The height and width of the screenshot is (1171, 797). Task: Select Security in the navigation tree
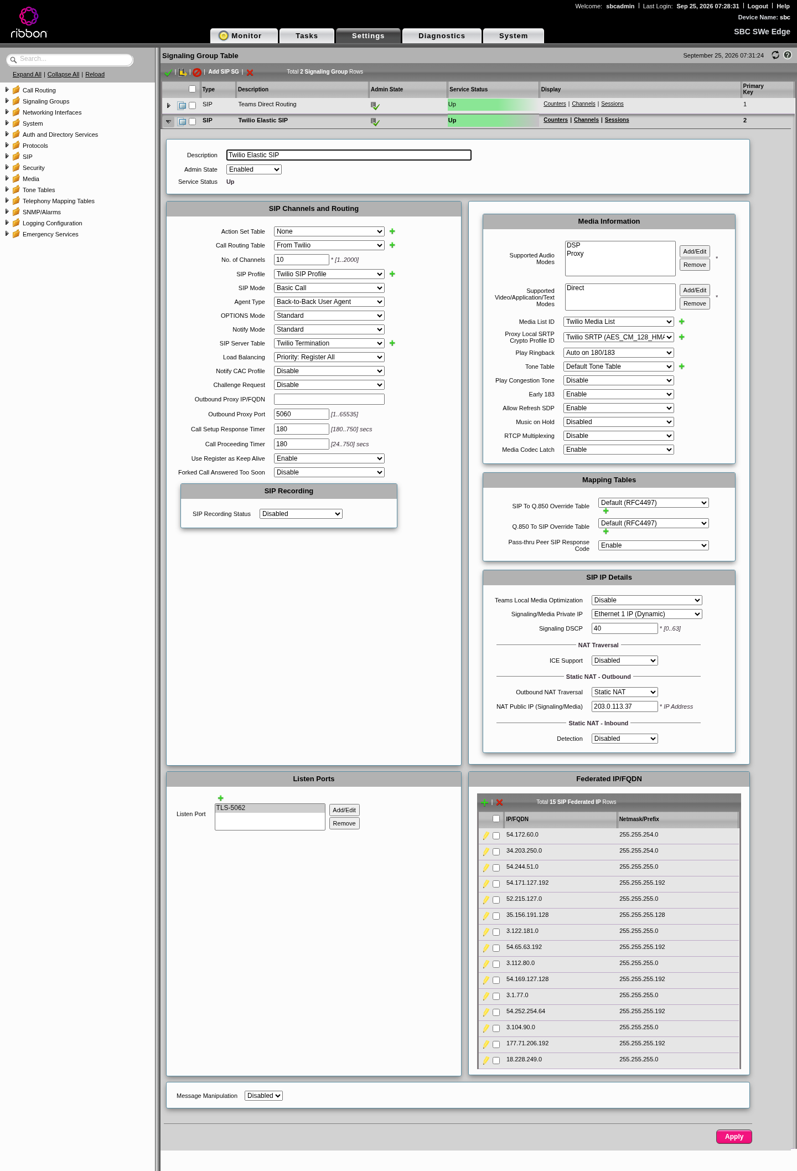pyautogui.click(x=34, y=168)
